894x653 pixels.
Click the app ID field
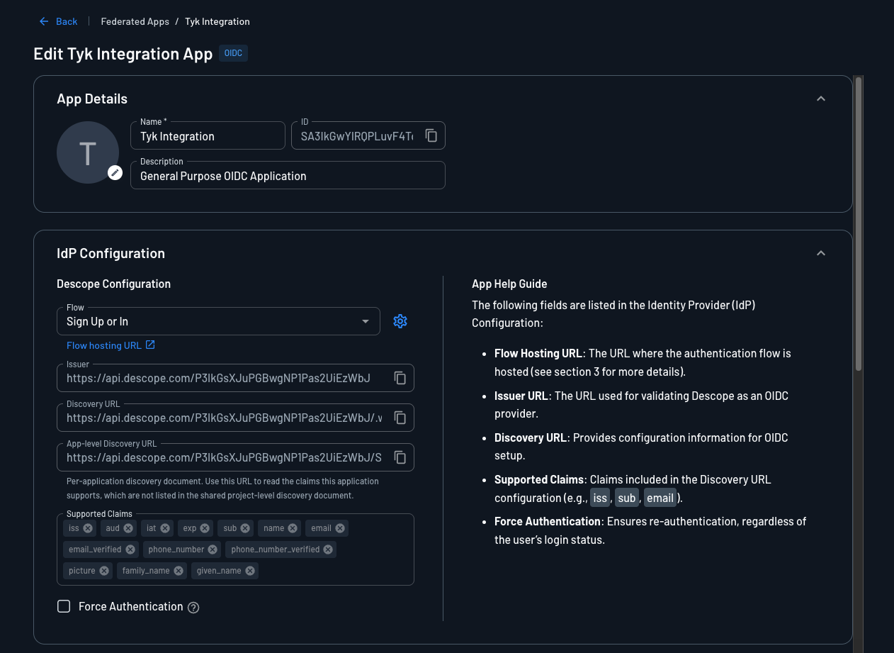[x=368, y=135]
